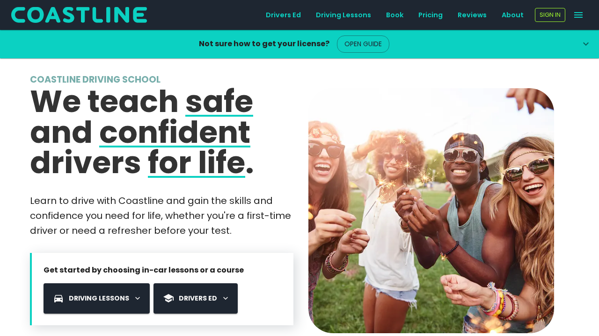Click the graduation cap icon on Drivers Ed
The height and width of the screenshot is (336, 599).
pos(168,298)
